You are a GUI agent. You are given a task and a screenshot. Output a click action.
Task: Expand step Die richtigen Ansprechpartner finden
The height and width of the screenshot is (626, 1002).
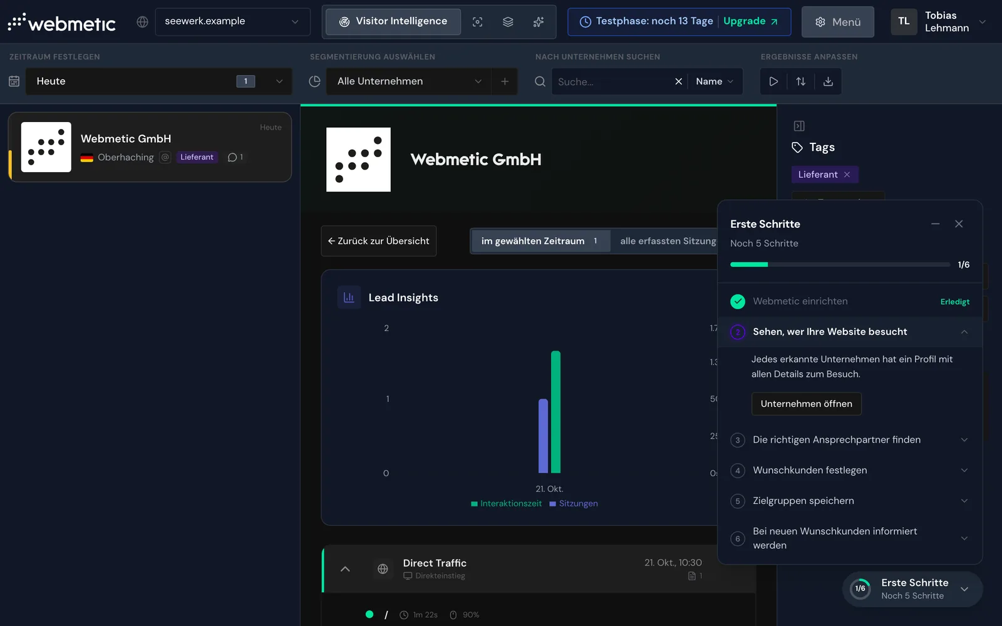pyautogui.click(x=850, y=440)
